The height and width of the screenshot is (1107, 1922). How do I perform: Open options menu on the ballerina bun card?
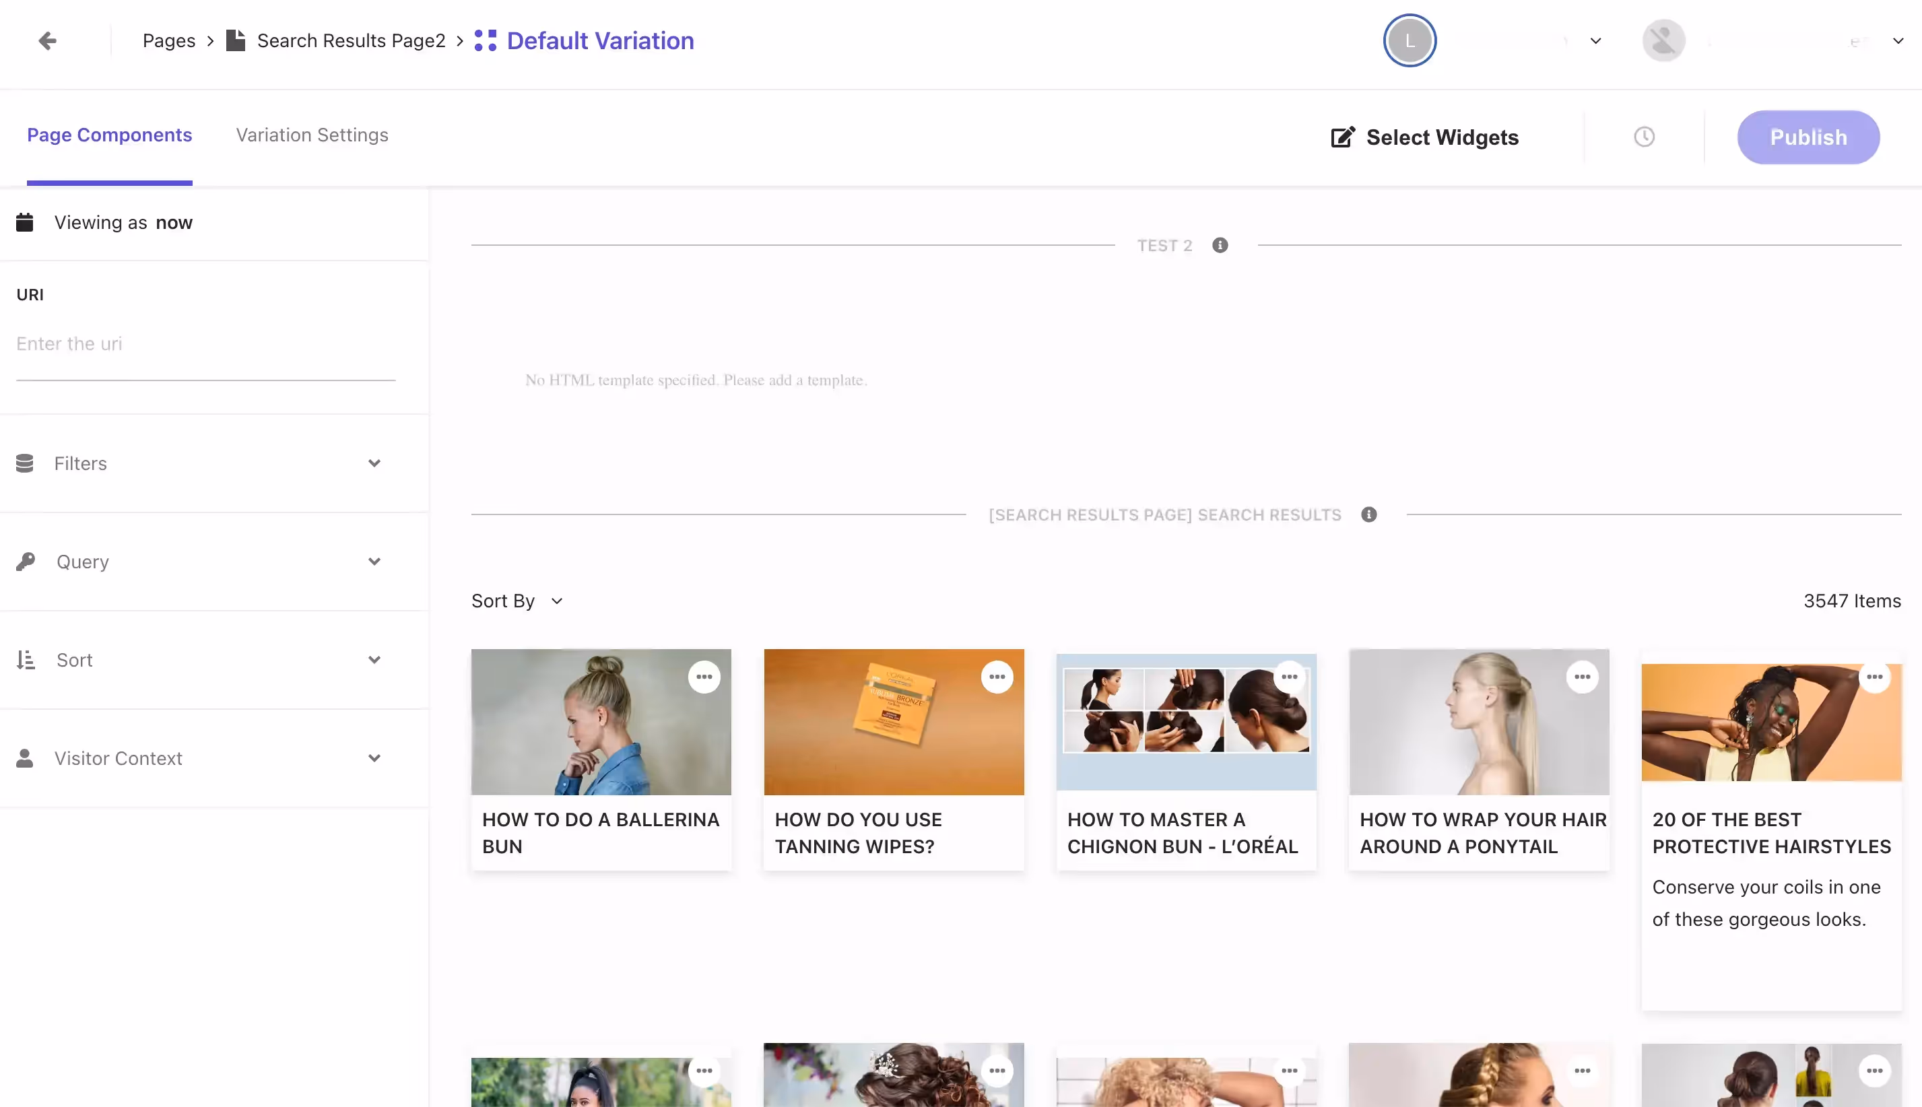tap(704, 676)
